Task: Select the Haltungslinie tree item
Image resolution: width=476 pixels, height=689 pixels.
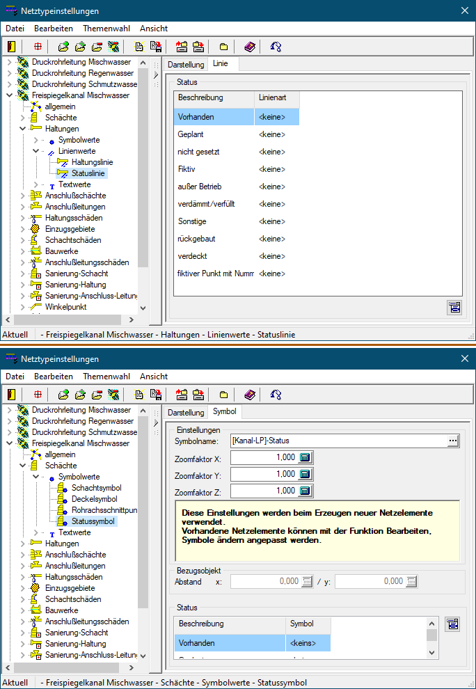Action: pyautogui.click(x=92, y=162)
